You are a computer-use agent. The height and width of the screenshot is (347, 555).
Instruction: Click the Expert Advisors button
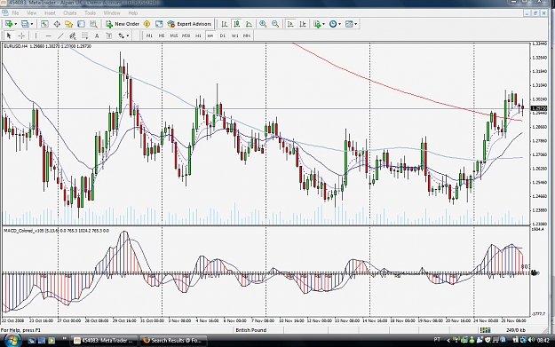coord(189,24)
